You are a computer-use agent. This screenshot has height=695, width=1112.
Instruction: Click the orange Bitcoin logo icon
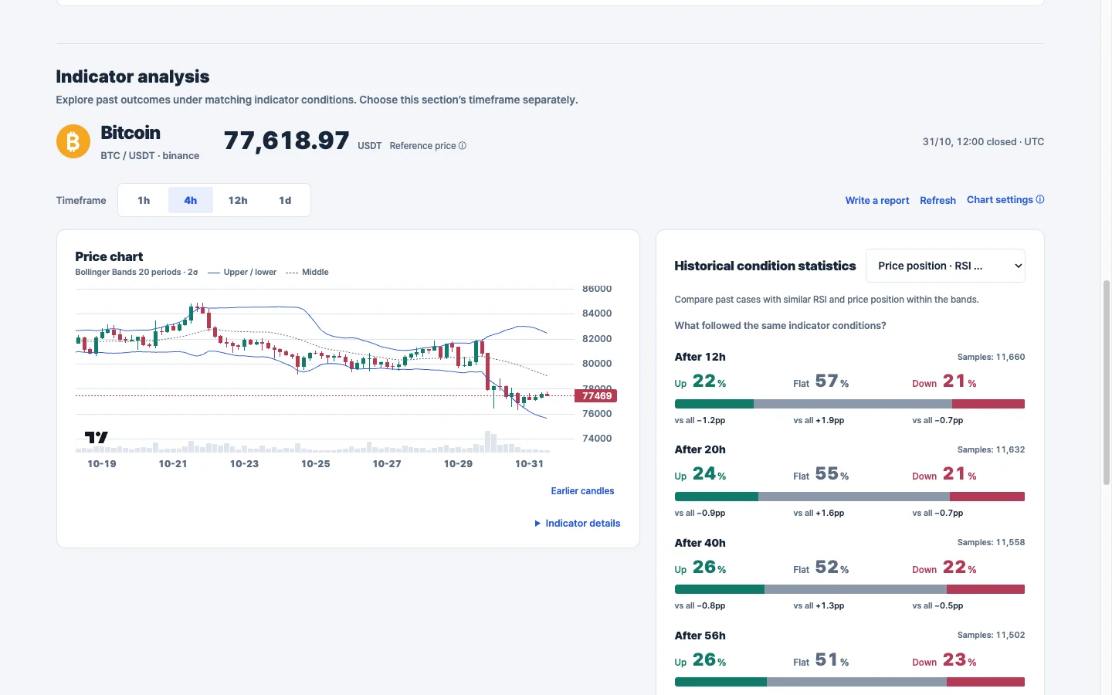73,142
